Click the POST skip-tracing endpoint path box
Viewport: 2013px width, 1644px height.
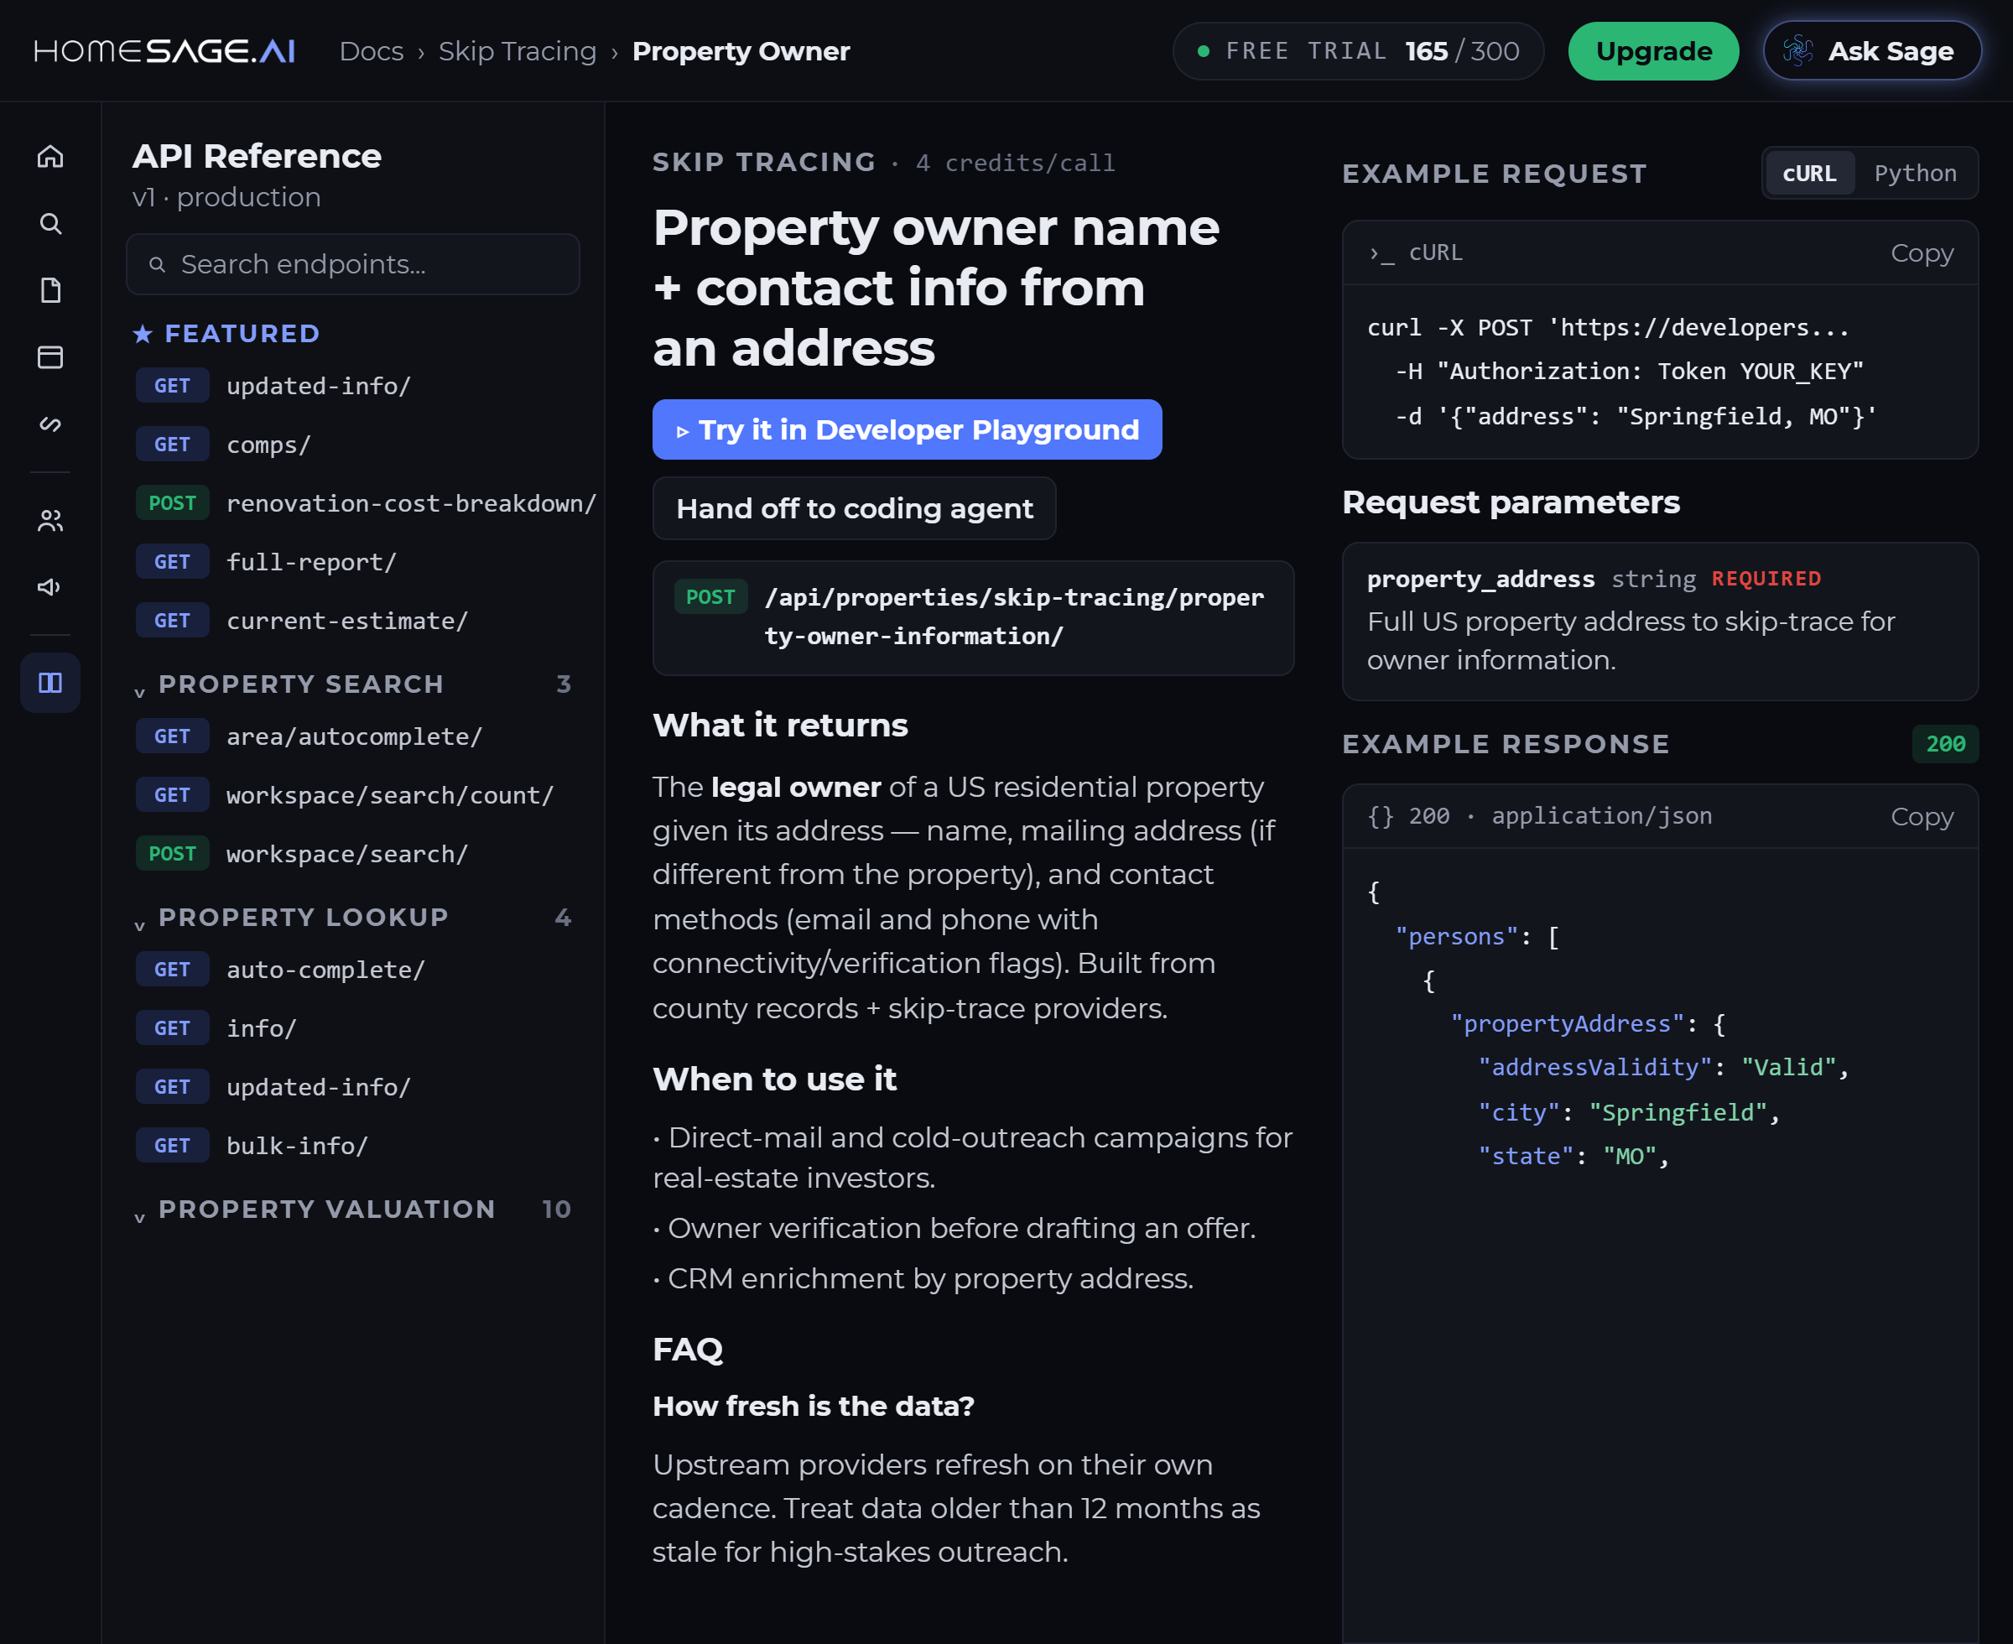[x=972, y=617]
